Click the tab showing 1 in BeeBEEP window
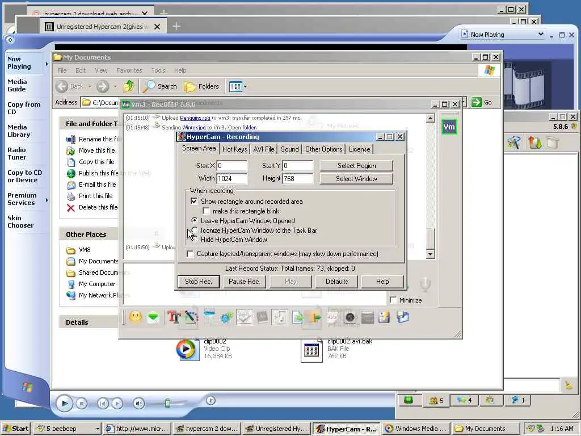This screenshot has width=581, height=436. point(517,400)
